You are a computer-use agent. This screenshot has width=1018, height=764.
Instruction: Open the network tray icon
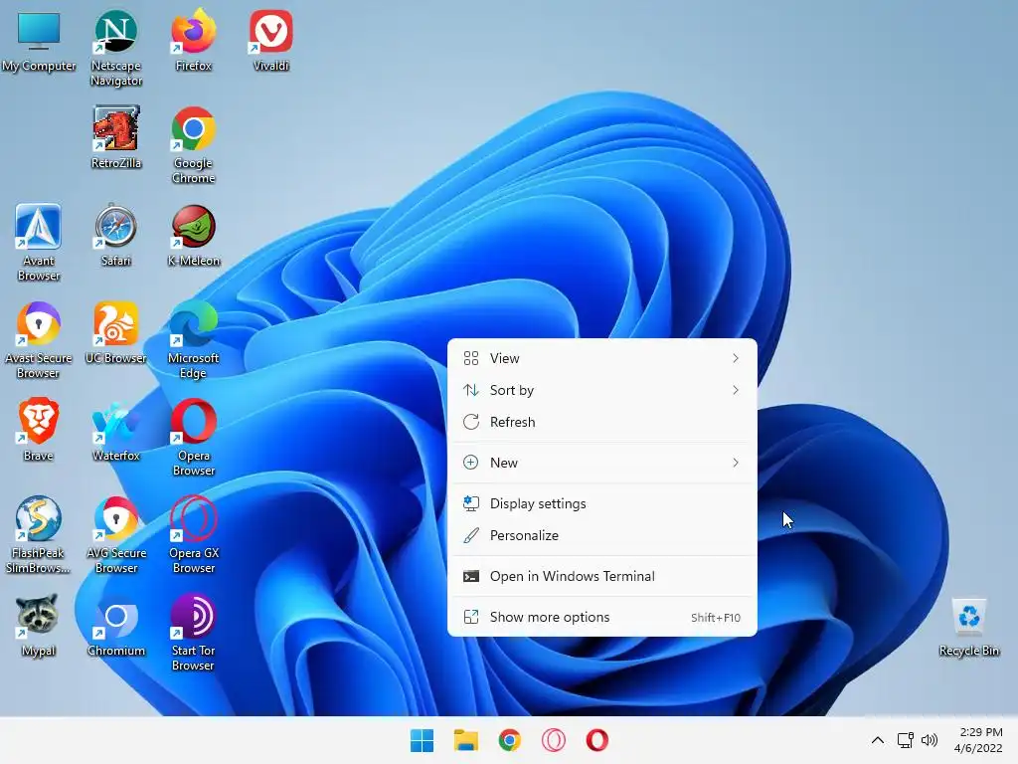(905, 740)
